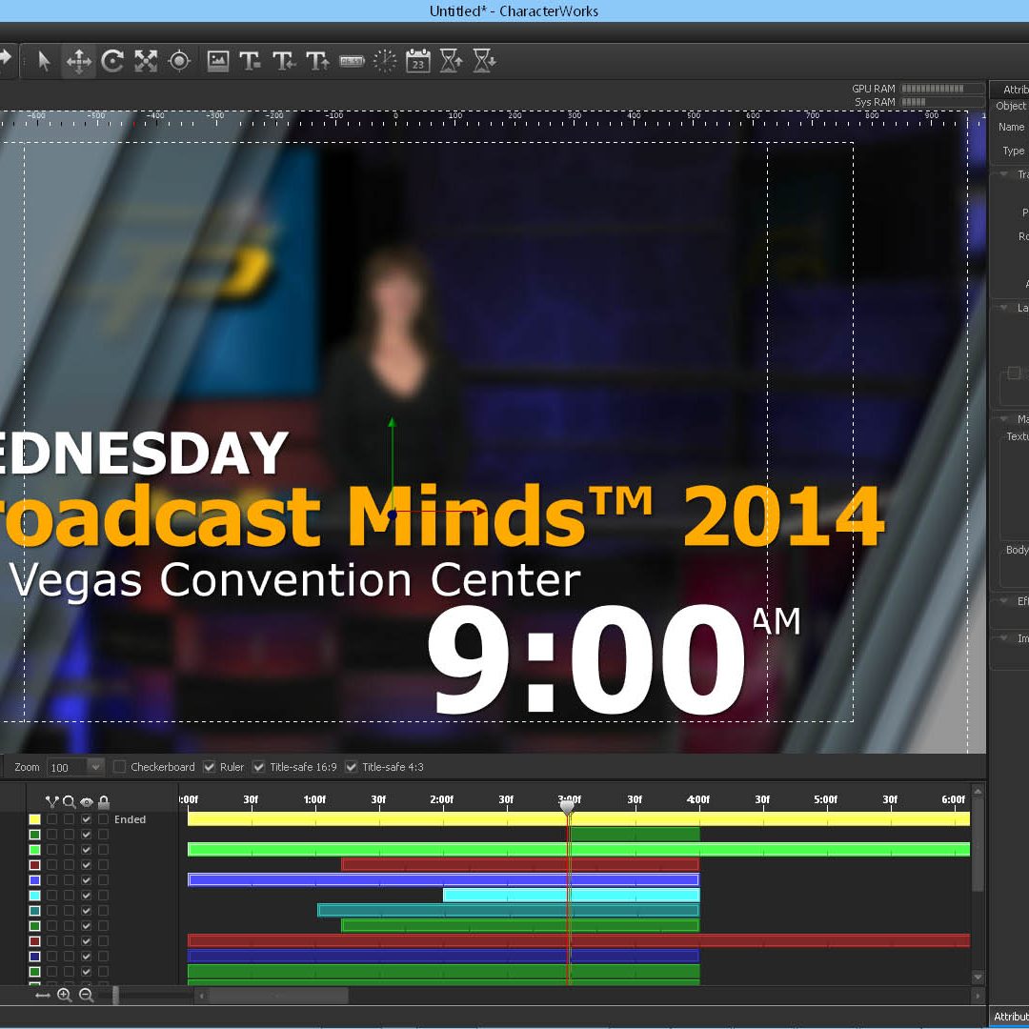Image resolution: width=1029 pixels, height=1029 pixels.
Task: Add an image layer from toolbar
Action: [218, 61]
